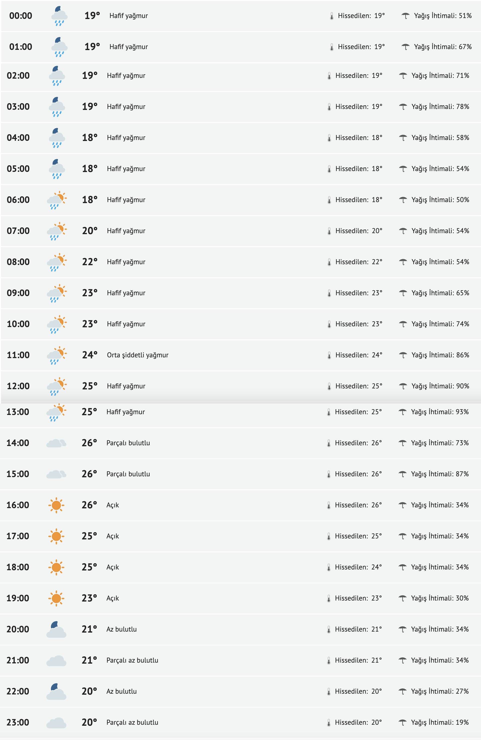This screenshot has width=481, height=740.
Task: Click the night rain icon at 00:00
Action: click(59, 16)
